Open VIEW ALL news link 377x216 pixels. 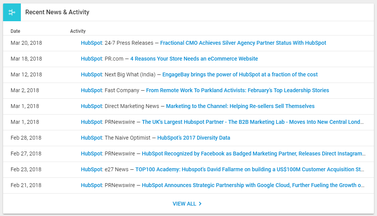point(187,204)
